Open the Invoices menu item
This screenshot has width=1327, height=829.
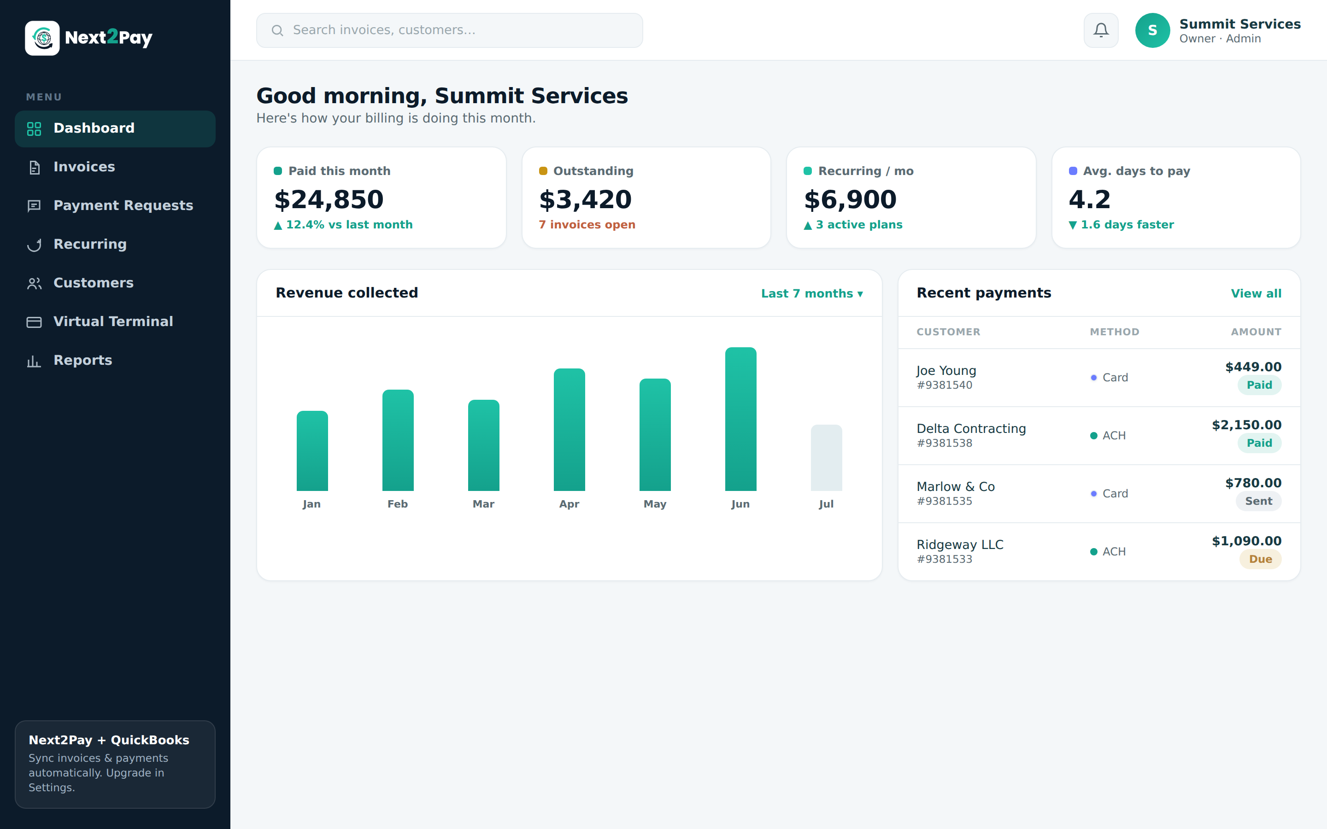[115, 167]
